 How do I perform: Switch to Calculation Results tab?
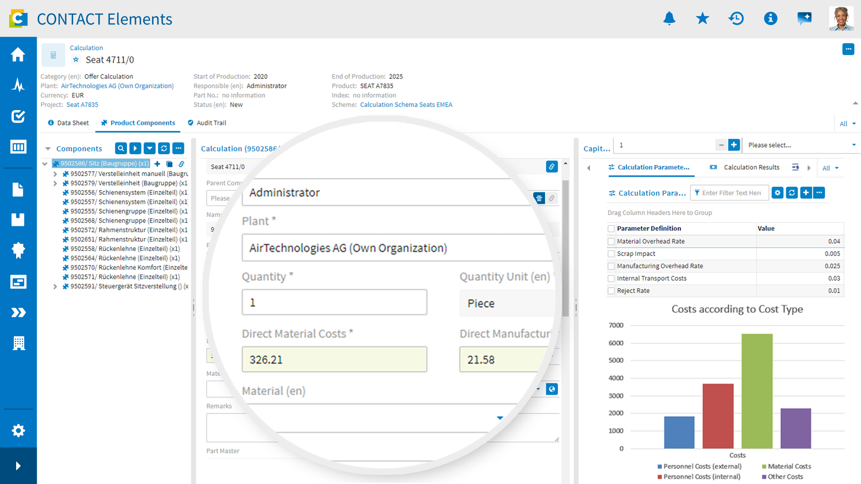point(744,167)
